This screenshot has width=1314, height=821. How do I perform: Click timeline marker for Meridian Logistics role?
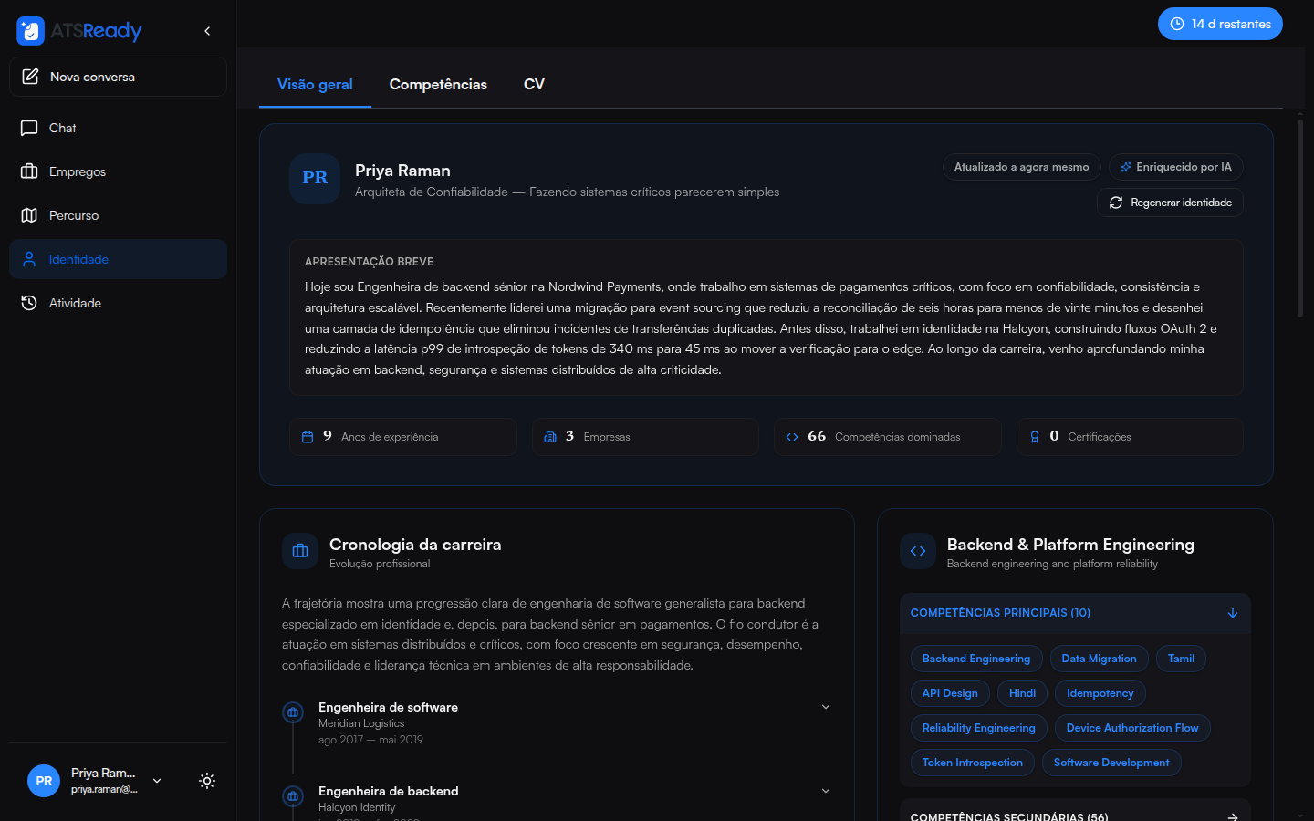pos(293,712)
